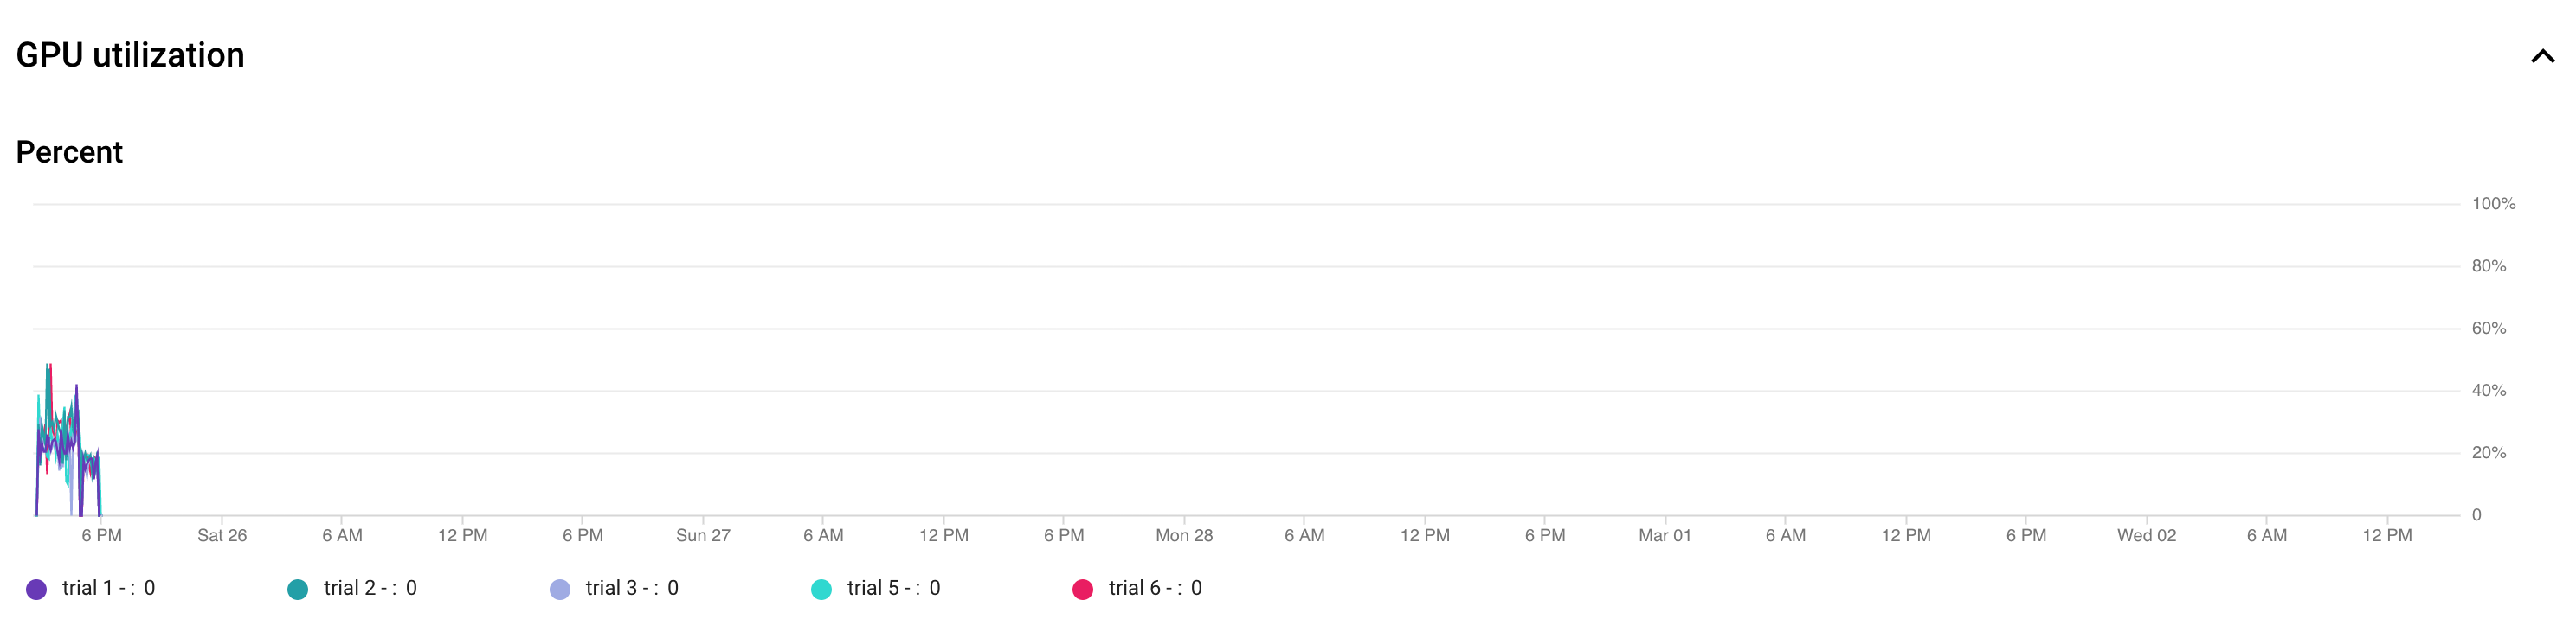Click the purple trial 1 legend dot

[x=36, y=589]
